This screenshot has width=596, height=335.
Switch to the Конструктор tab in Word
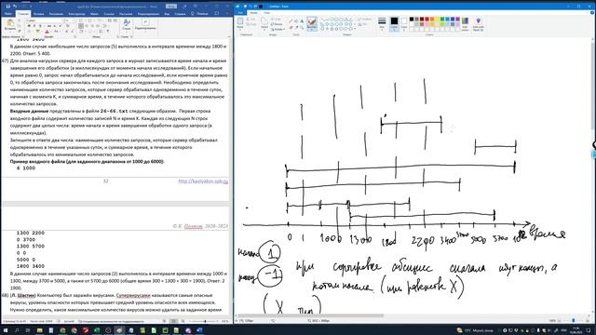coord(76,14)
